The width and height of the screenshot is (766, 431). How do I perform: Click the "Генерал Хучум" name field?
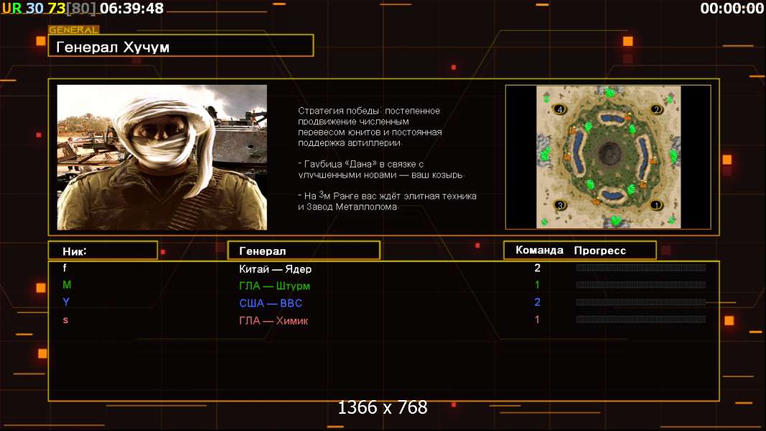[x=181, y=45]
